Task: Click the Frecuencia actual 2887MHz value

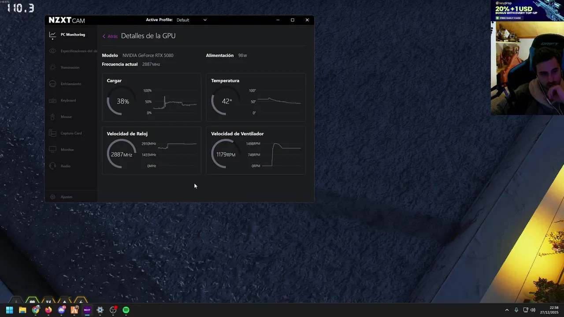Action: point(151,64)
